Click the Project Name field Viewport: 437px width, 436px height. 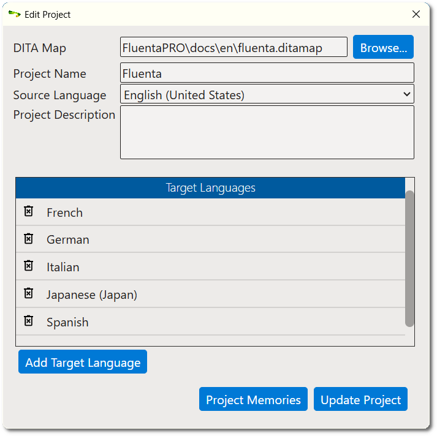[267, 73]
